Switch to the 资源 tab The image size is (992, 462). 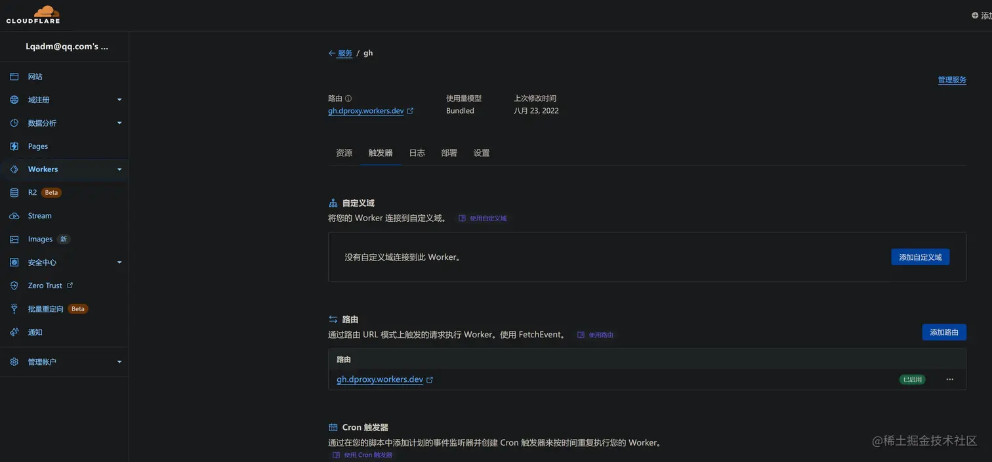tap(344, 153)
